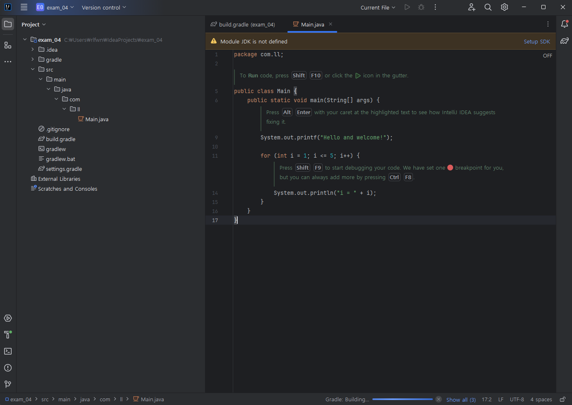Select com in the breadcrumb bar

pos(105,399)
